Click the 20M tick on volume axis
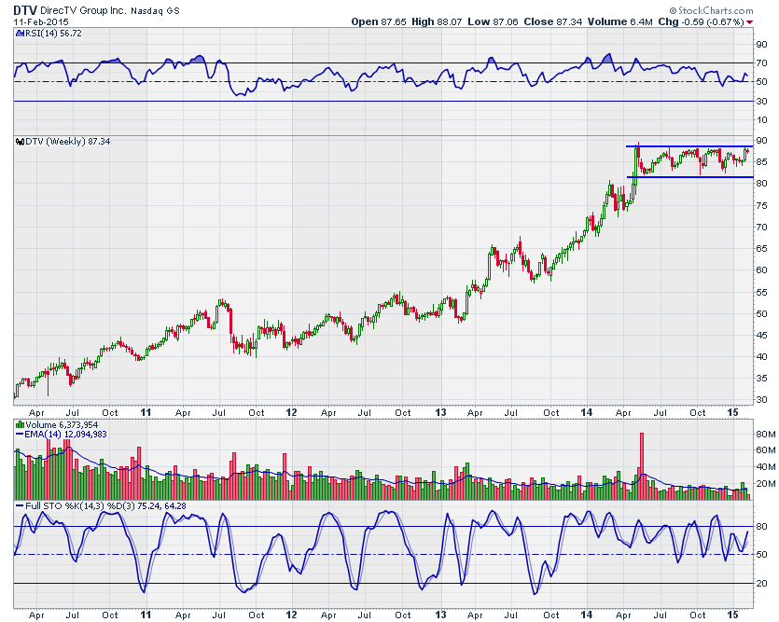The image size is (779, 622). click(766, 483)
